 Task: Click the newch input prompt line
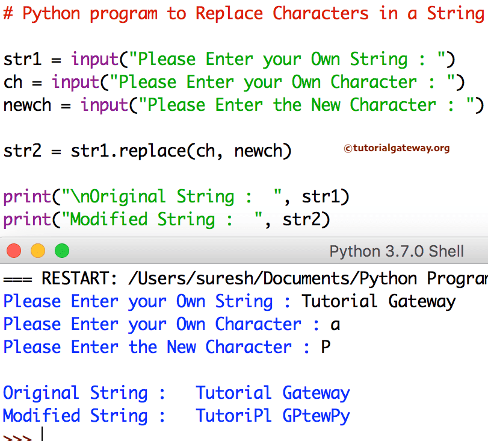coord(241,105)
